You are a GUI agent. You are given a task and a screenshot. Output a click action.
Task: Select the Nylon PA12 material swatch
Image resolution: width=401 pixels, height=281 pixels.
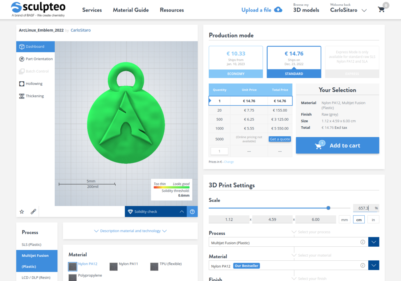(73, 266)
